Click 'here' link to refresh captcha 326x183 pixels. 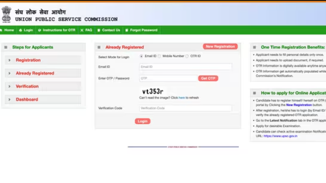coord(182,98)
